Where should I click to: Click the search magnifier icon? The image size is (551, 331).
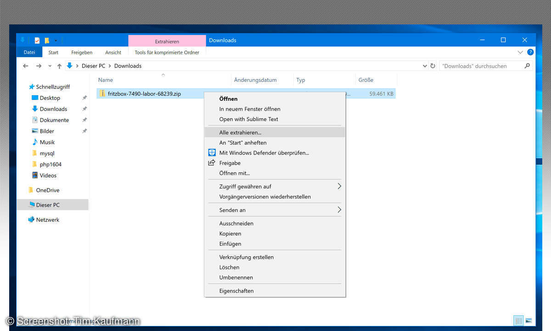point(527,66)
